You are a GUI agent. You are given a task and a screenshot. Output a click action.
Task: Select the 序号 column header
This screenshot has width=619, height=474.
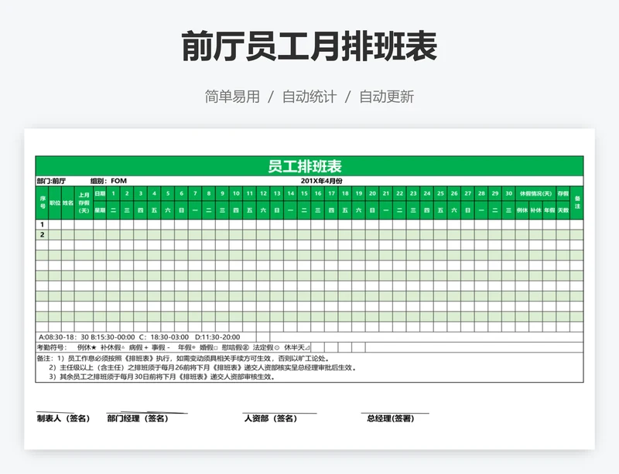[x=43, y=202]
